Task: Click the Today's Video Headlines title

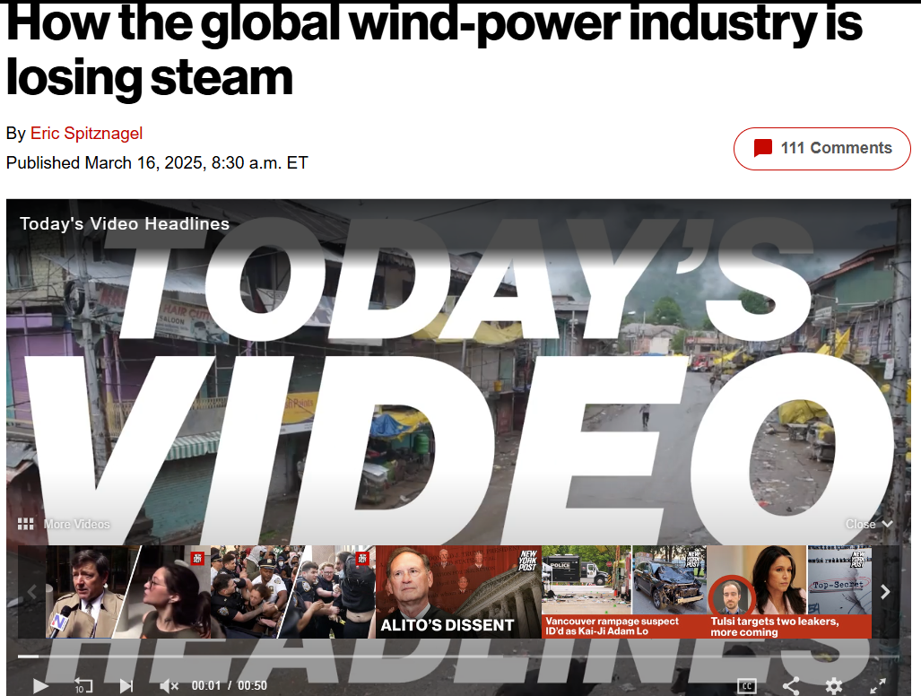Action: [125, 223]
